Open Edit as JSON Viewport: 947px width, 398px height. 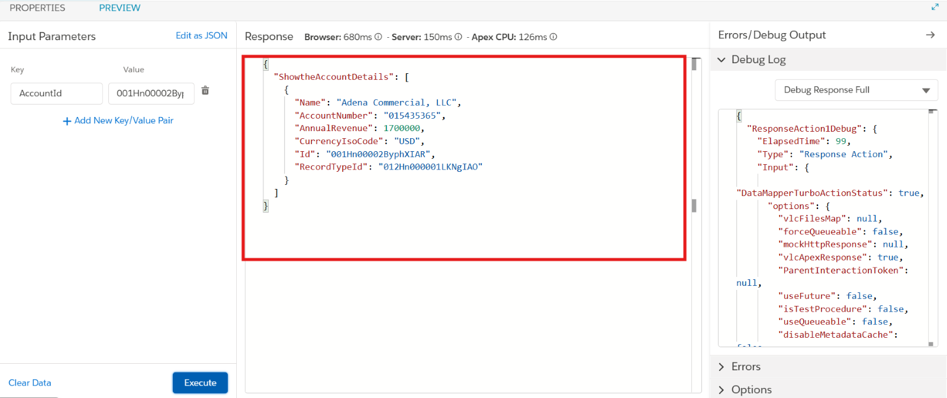pos(201,35)
